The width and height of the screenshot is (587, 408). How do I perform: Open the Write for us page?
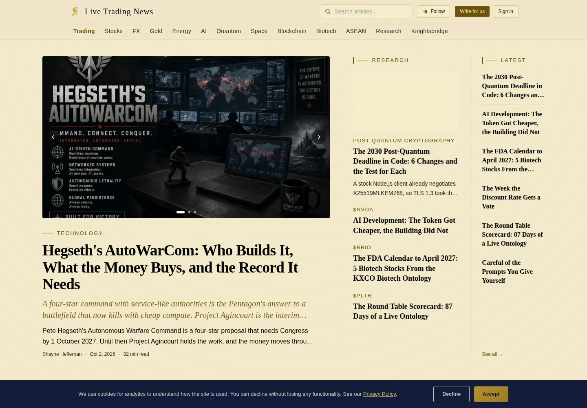coord(472,11)
